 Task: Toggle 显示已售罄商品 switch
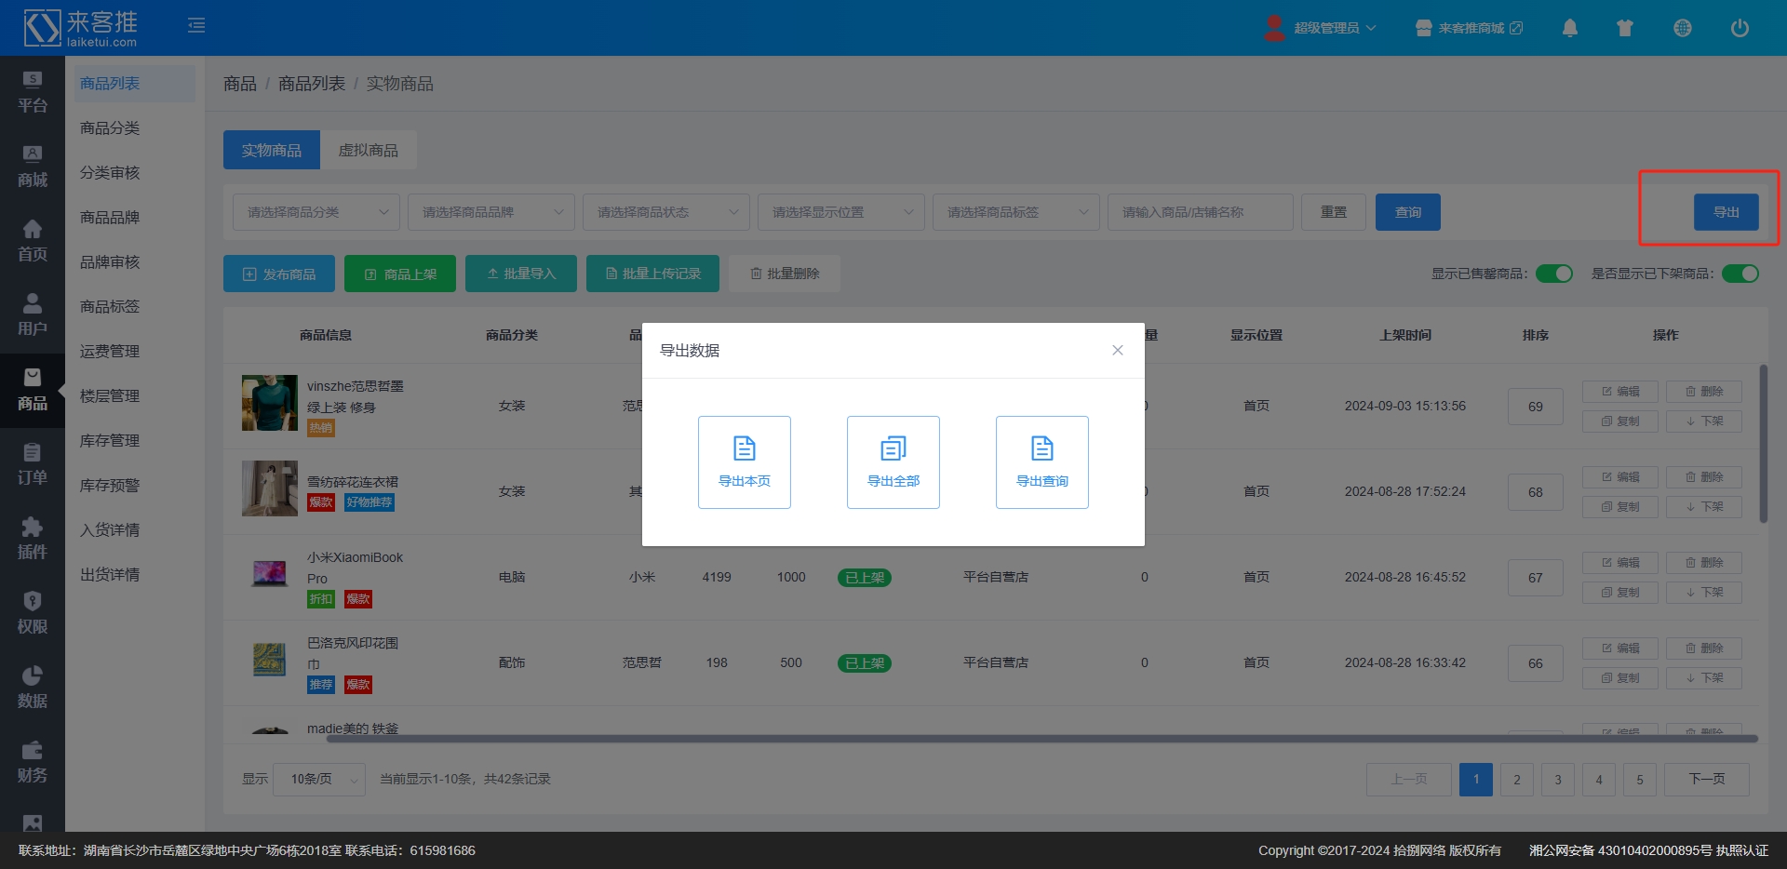(x=1553, y=274)
